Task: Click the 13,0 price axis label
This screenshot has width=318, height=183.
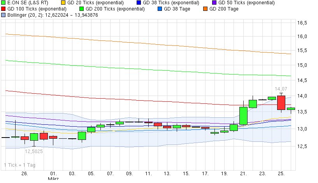Action: [302, 129]
